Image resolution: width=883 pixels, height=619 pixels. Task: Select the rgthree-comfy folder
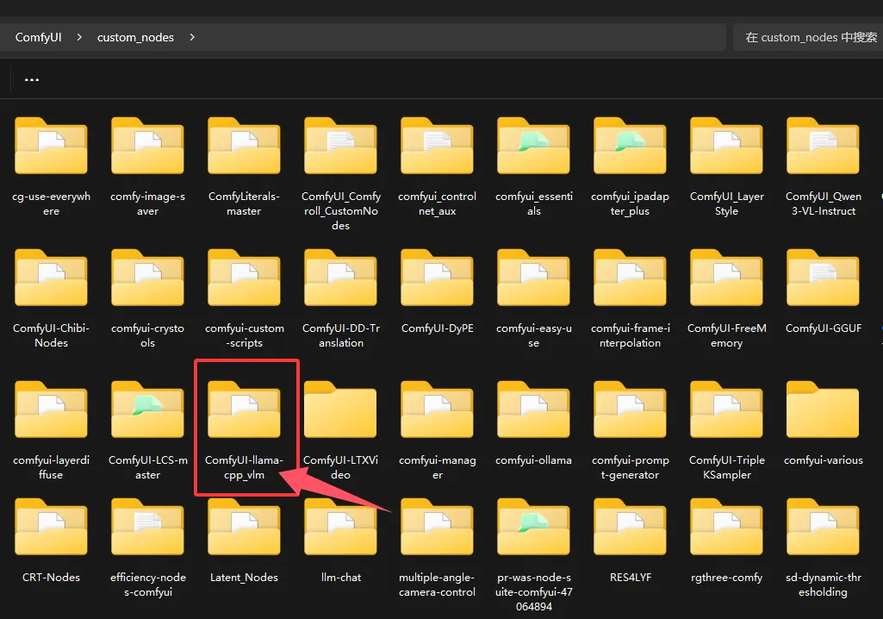pos(726,527)
